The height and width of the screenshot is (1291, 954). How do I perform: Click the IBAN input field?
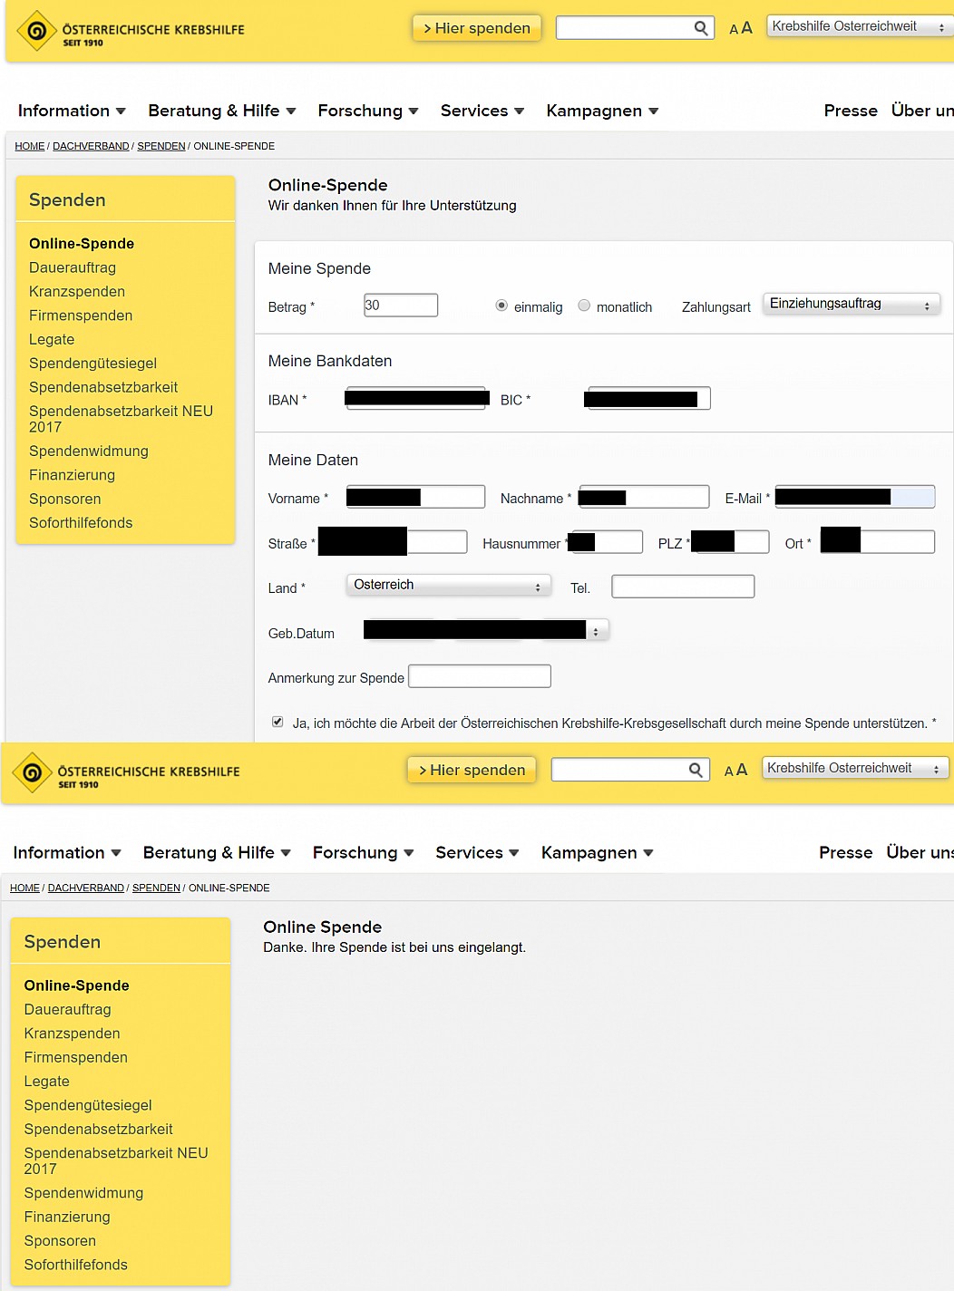[417, 398]
